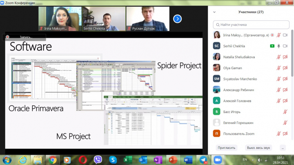294x165 pixels.
Task: Click the stop button on Запись indicator
Action: (x=7, y=37)
